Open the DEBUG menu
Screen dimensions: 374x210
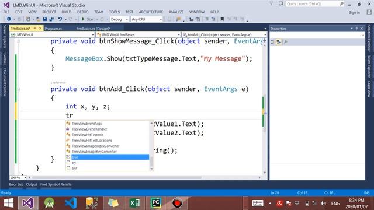pos(83,12)
